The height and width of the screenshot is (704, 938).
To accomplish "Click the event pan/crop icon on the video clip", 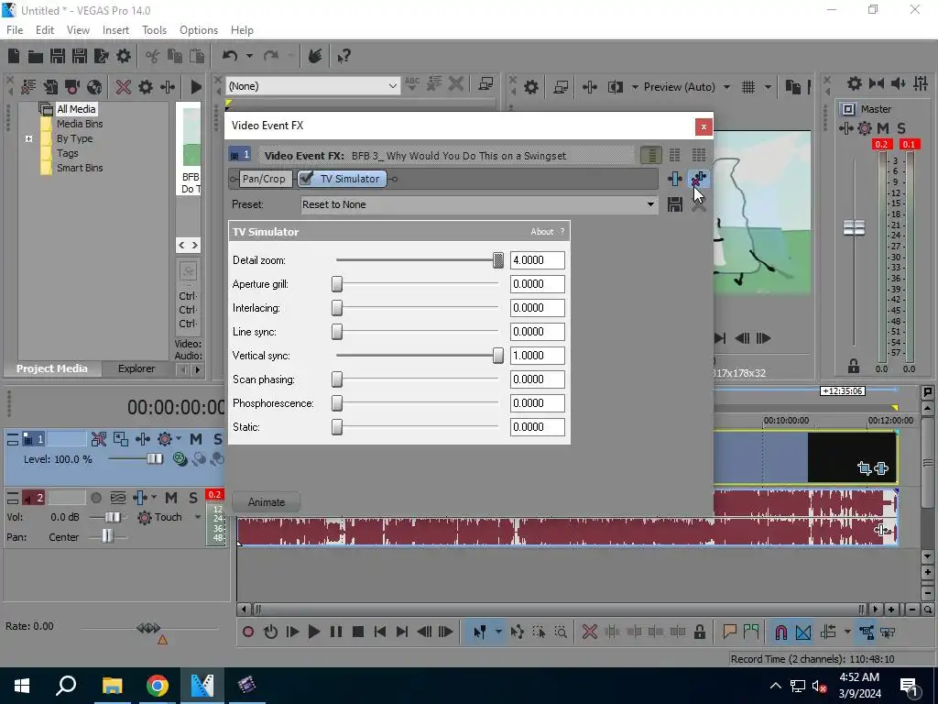I will coord(864,468).
